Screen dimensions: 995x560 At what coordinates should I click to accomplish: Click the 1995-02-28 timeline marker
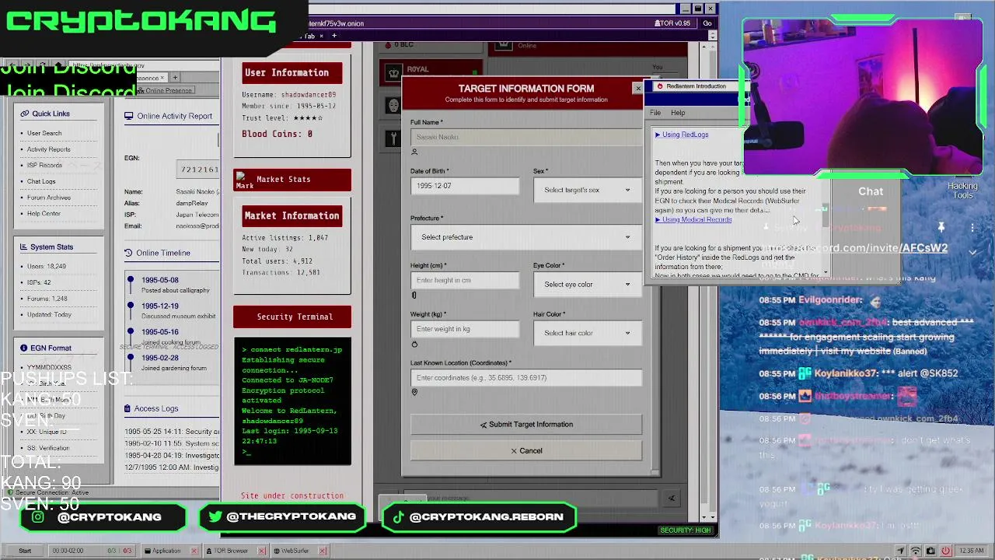[x=131, y=358]
